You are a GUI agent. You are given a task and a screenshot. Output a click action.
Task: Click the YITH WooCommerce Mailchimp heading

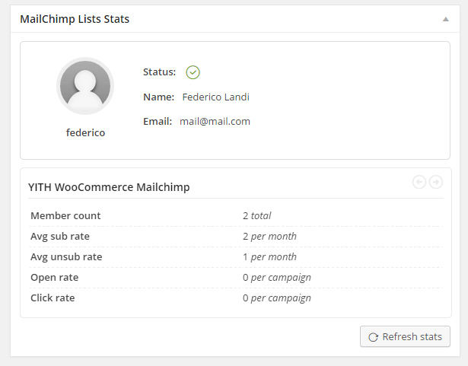[109, 186]
